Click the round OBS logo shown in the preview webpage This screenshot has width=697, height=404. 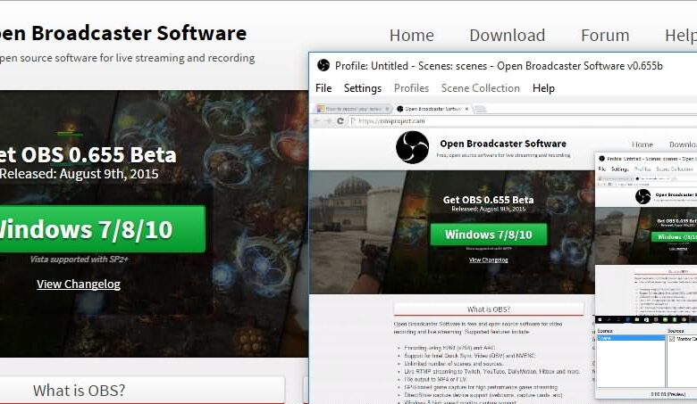tap(413, 147)
